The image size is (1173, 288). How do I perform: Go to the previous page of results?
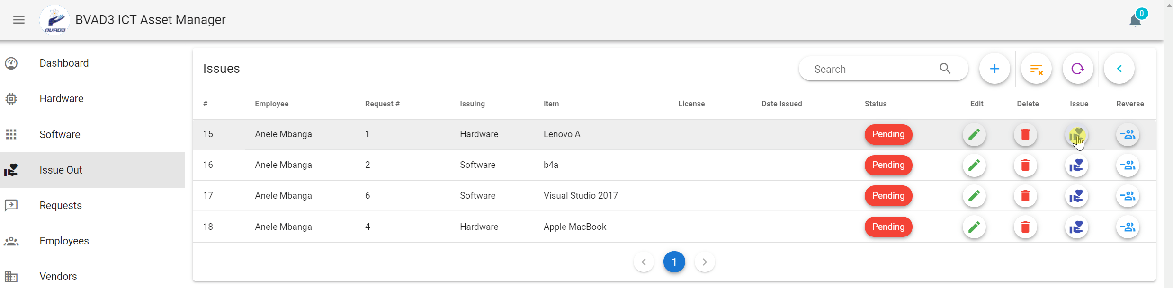coord(644,262)
